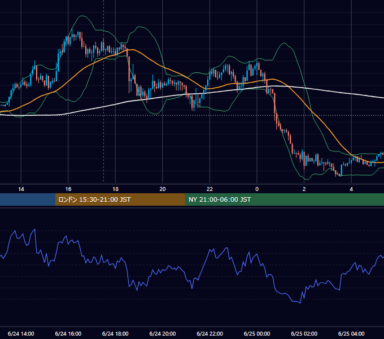Click the '6/24 18:00' label on indicator axis
Viewport: 384px width, 339px height.
(x=115, y=333)
